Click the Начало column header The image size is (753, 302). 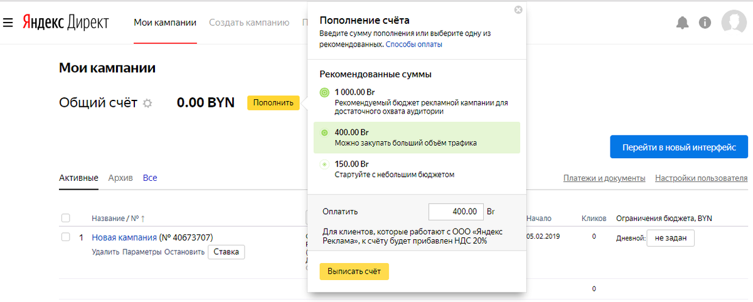tap(539, 218)
